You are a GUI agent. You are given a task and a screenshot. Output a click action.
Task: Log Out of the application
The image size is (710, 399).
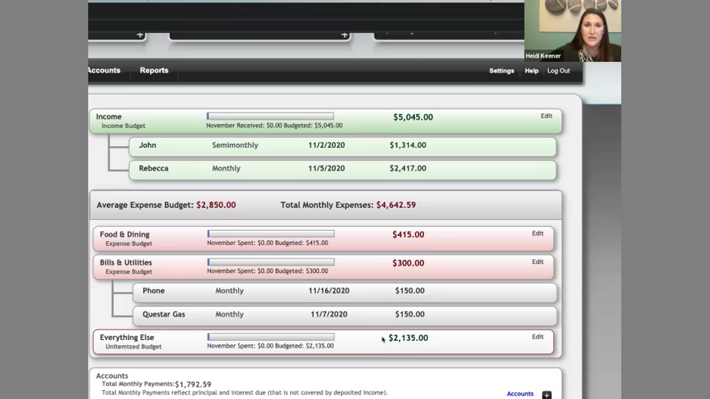(x=558, y=71)
